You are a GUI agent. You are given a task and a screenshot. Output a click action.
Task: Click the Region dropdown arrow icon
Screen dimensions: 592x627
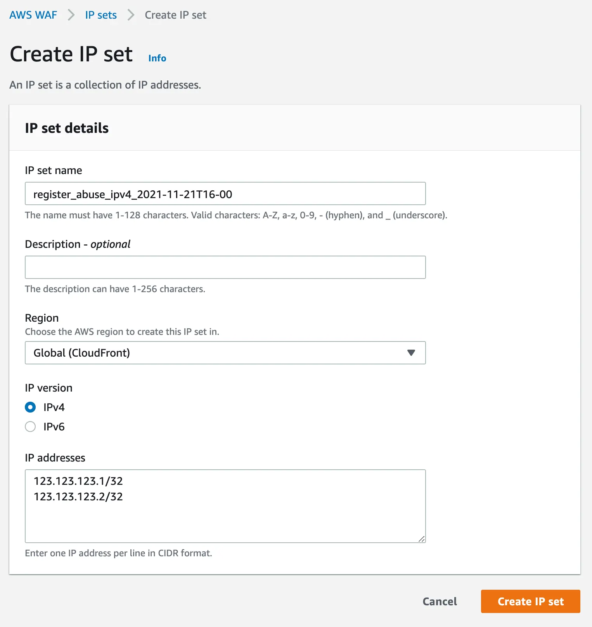point(411,353)
